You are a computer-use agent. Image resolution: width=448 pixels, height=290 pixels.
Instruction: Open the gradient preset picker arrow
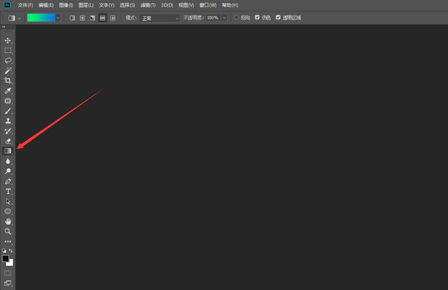tap(57, 18)
